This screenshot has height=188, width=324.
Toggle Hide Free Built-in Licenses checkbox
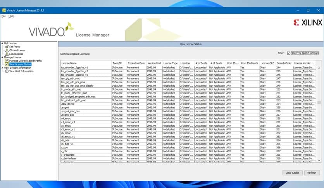coord(289,53)
